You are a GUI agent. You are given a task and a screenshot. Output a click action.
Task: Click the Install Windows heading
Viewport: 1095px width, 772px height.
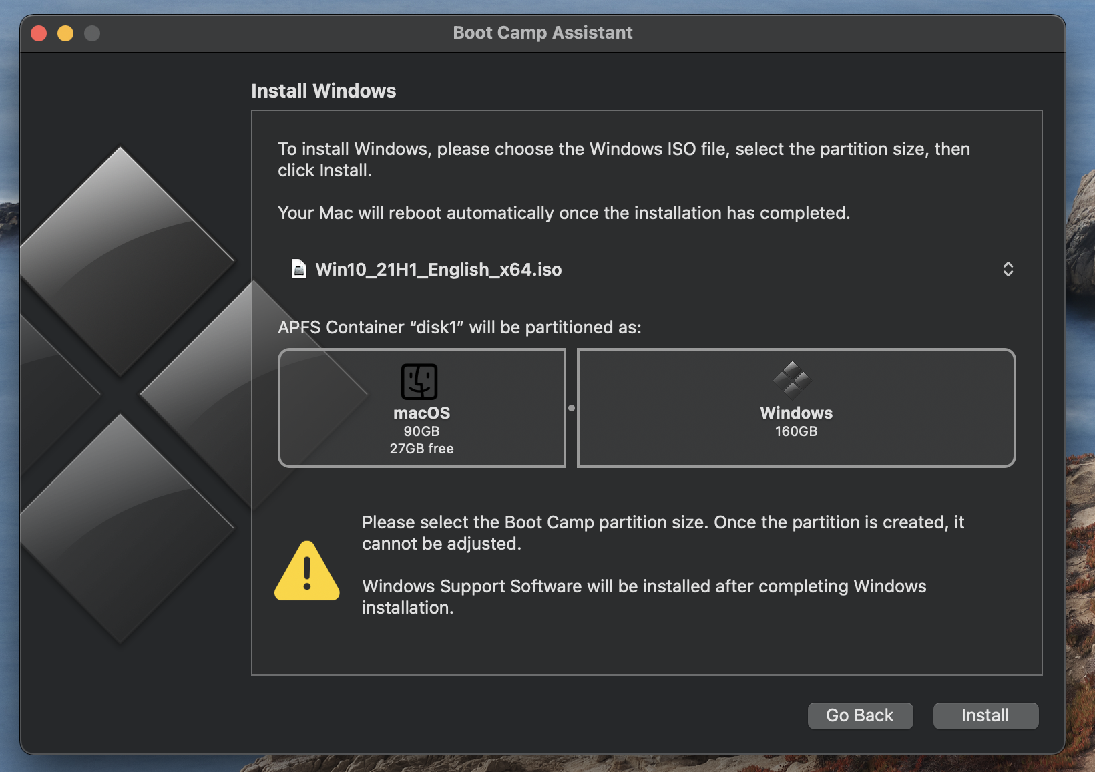[324, 91]
